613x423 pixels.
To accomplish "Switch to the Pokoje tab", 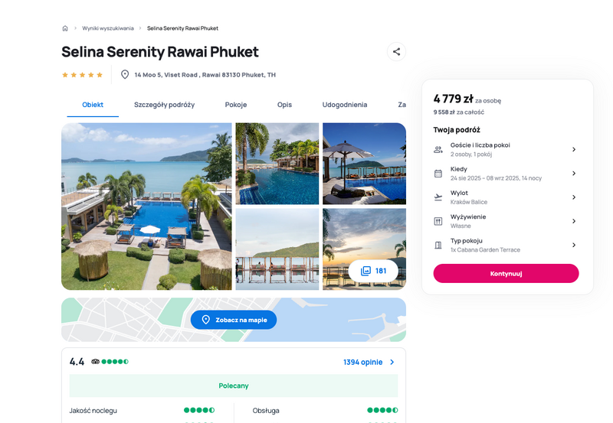I will click(x=236, y=105).
